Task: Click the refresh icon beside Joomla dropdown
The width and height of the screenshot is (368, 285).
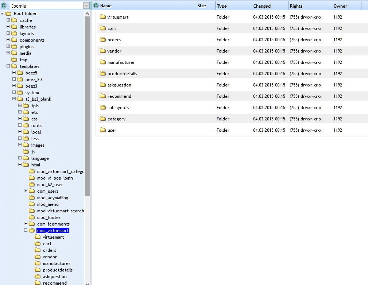Action: (4, 5)
